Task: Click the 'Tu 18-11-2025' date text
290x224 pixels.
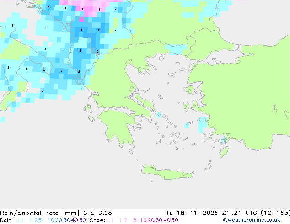Action: tap(192, 213)
